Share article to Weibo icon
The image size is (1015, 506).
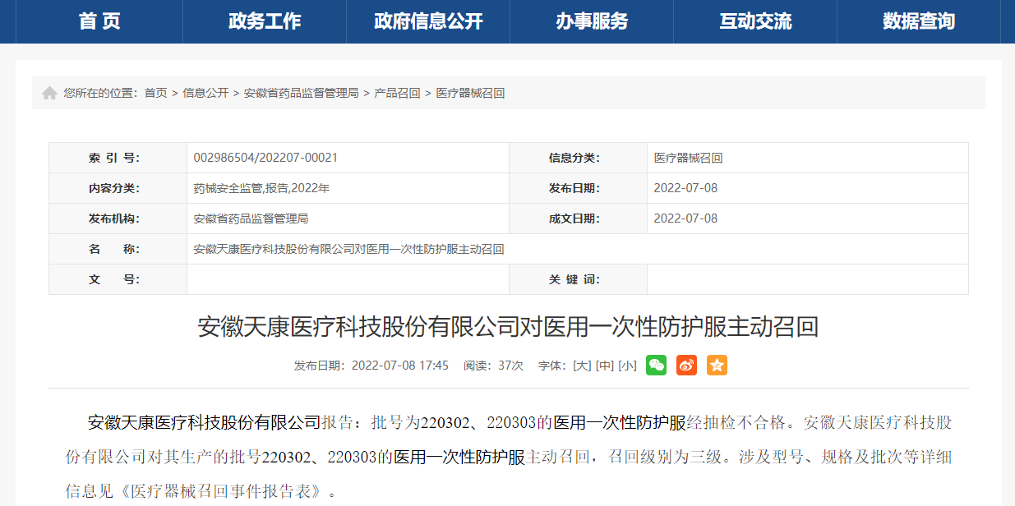[x=686, y=366]
